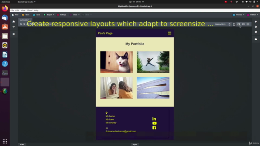Click the Save toolbar button

[x=37, y=15]
